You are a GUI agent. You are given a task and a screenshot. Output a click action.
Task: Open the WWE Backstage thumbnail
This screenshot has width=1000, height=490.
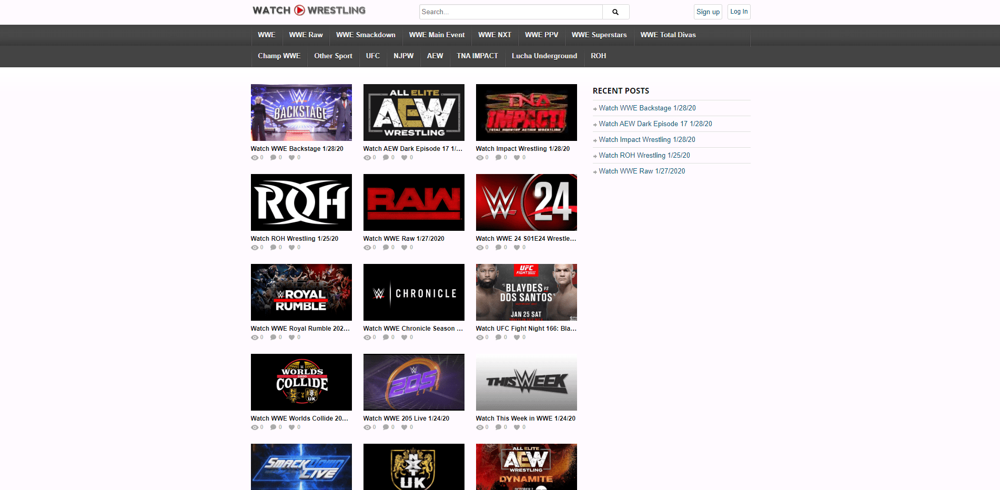301,113
